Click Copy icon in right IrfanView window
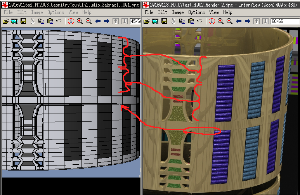This screenshot has height=195, width=300. pos(182,21)
